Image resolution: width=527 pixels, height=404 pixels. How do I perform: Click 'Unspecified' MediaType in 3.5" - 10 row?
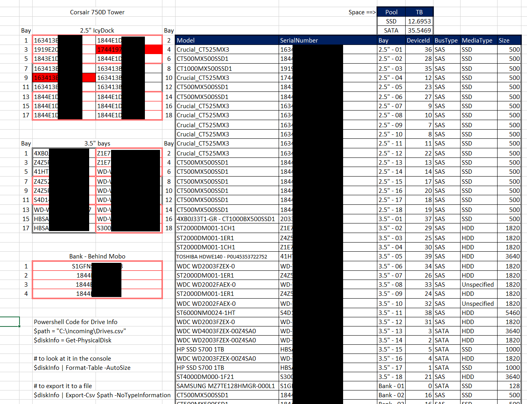pyautogui.click(x=479, y=304)
